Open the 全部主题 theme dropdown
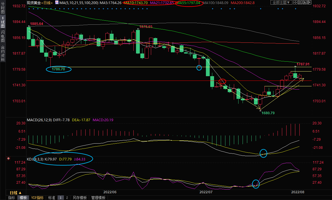 (x=281, y=3)
